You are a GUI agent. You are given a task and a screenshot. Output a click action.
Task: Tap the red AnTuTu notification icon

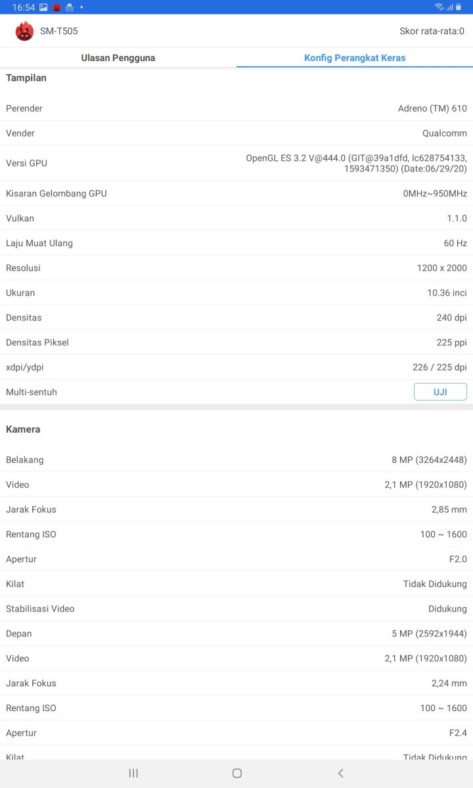click(x=56, y=7)
